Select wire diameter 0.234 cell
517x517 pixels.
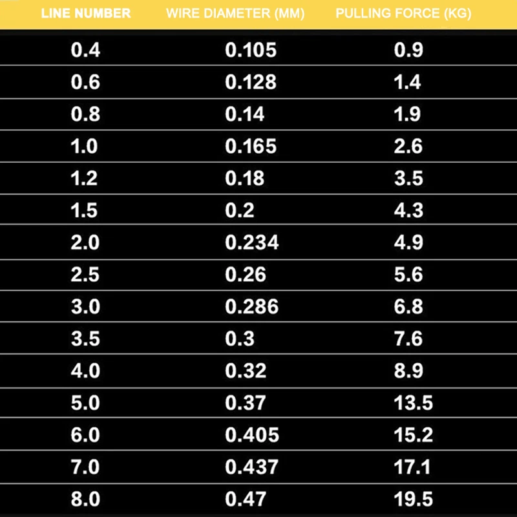252,243
